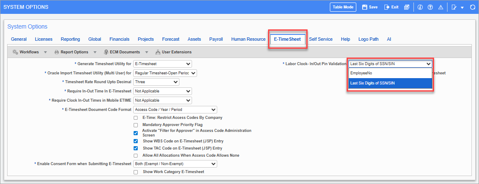Viewport: 479px width, 184px height.
Task: Open the question mark help icon
Action: pyautogui.click(x=430, y=7)
